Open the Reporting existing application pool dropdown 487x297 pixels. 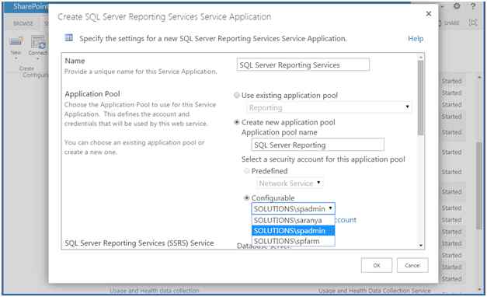point(329,107)
